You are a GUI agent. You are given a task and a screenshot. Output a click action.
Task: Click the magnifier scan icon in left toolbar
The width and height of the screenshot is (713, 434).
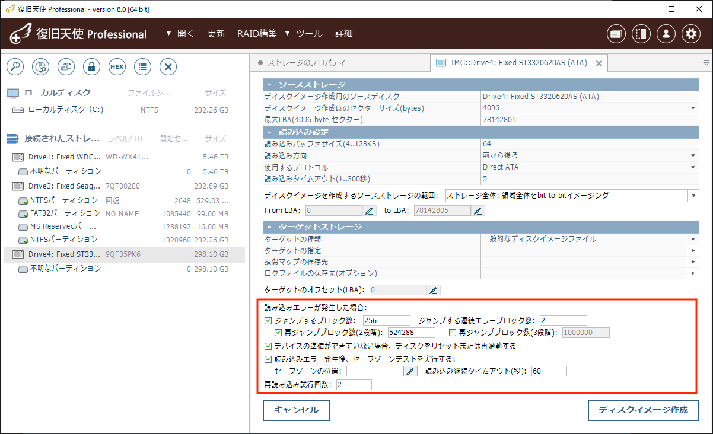click(15, 66)
